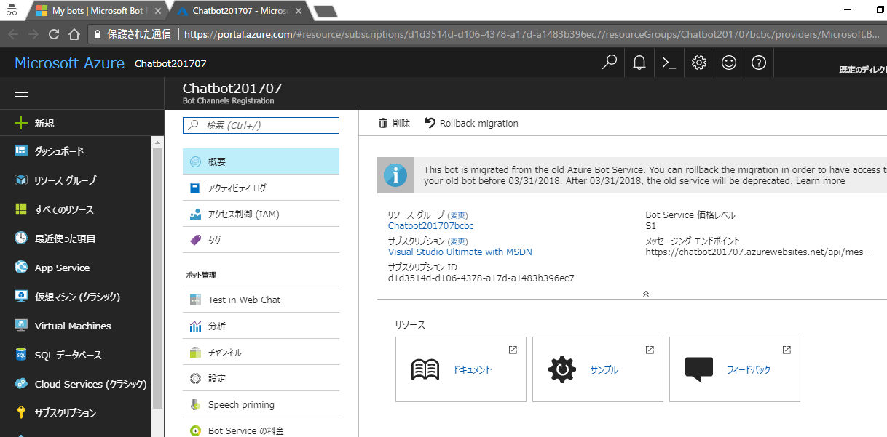The image size is (887, 437).
Task: Open 仮想マシン (クラシック) in sidebar
Action: (x=76, y=297)
